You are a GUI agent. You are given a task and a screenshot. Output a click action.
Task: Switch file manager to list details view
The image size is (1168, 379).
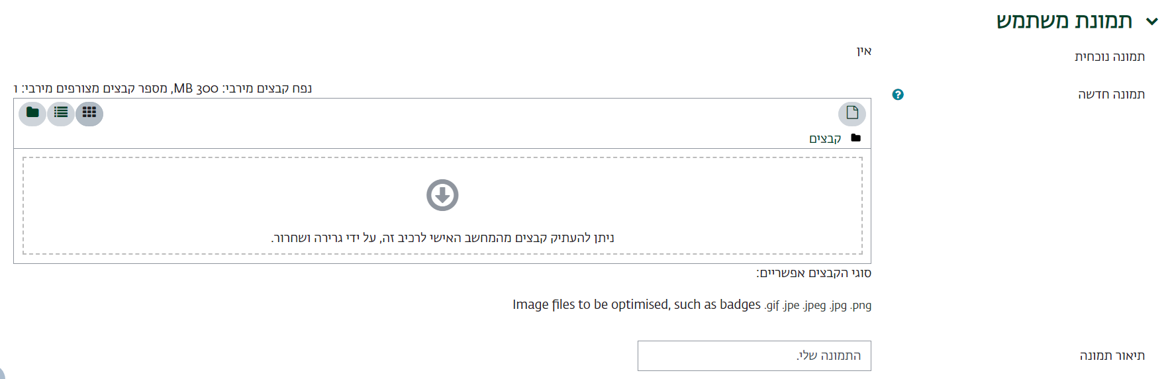click(x=61, y=113)
